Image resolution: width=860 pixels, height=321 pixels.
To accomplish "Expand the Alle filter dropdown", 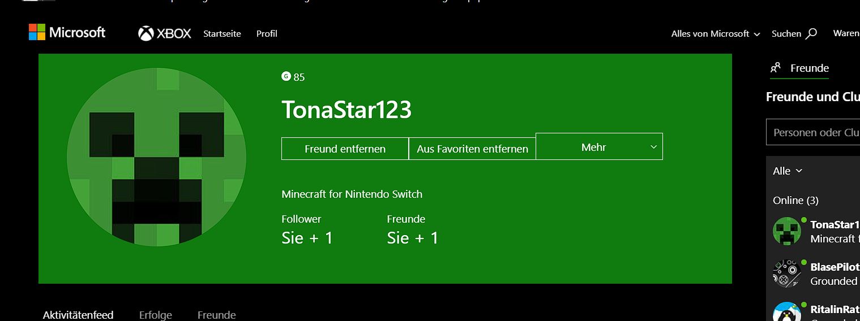I will pyautogui.click(x=788, y=171).
